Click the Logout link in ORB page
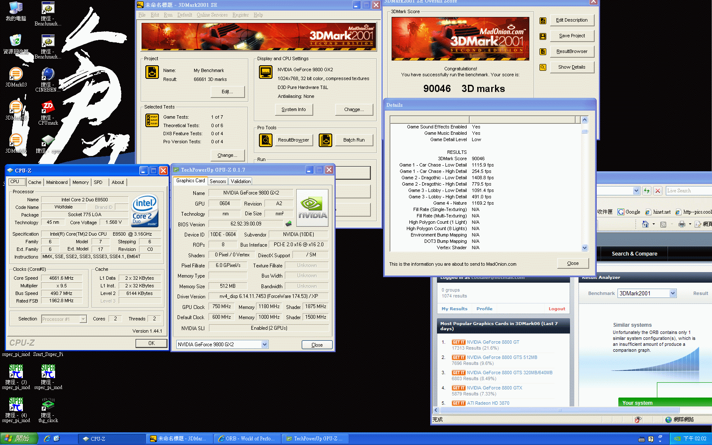712x445 pixels. click(x=557, y=309)
